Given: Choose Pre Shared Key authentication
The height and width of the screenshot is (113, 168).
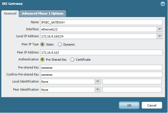Looking at the screenshot, I should coord(42,59).
